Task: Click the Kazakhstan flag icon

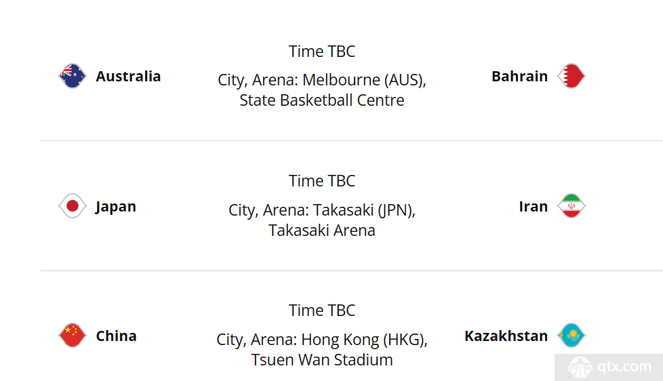Action: click(x=571, y=336)
